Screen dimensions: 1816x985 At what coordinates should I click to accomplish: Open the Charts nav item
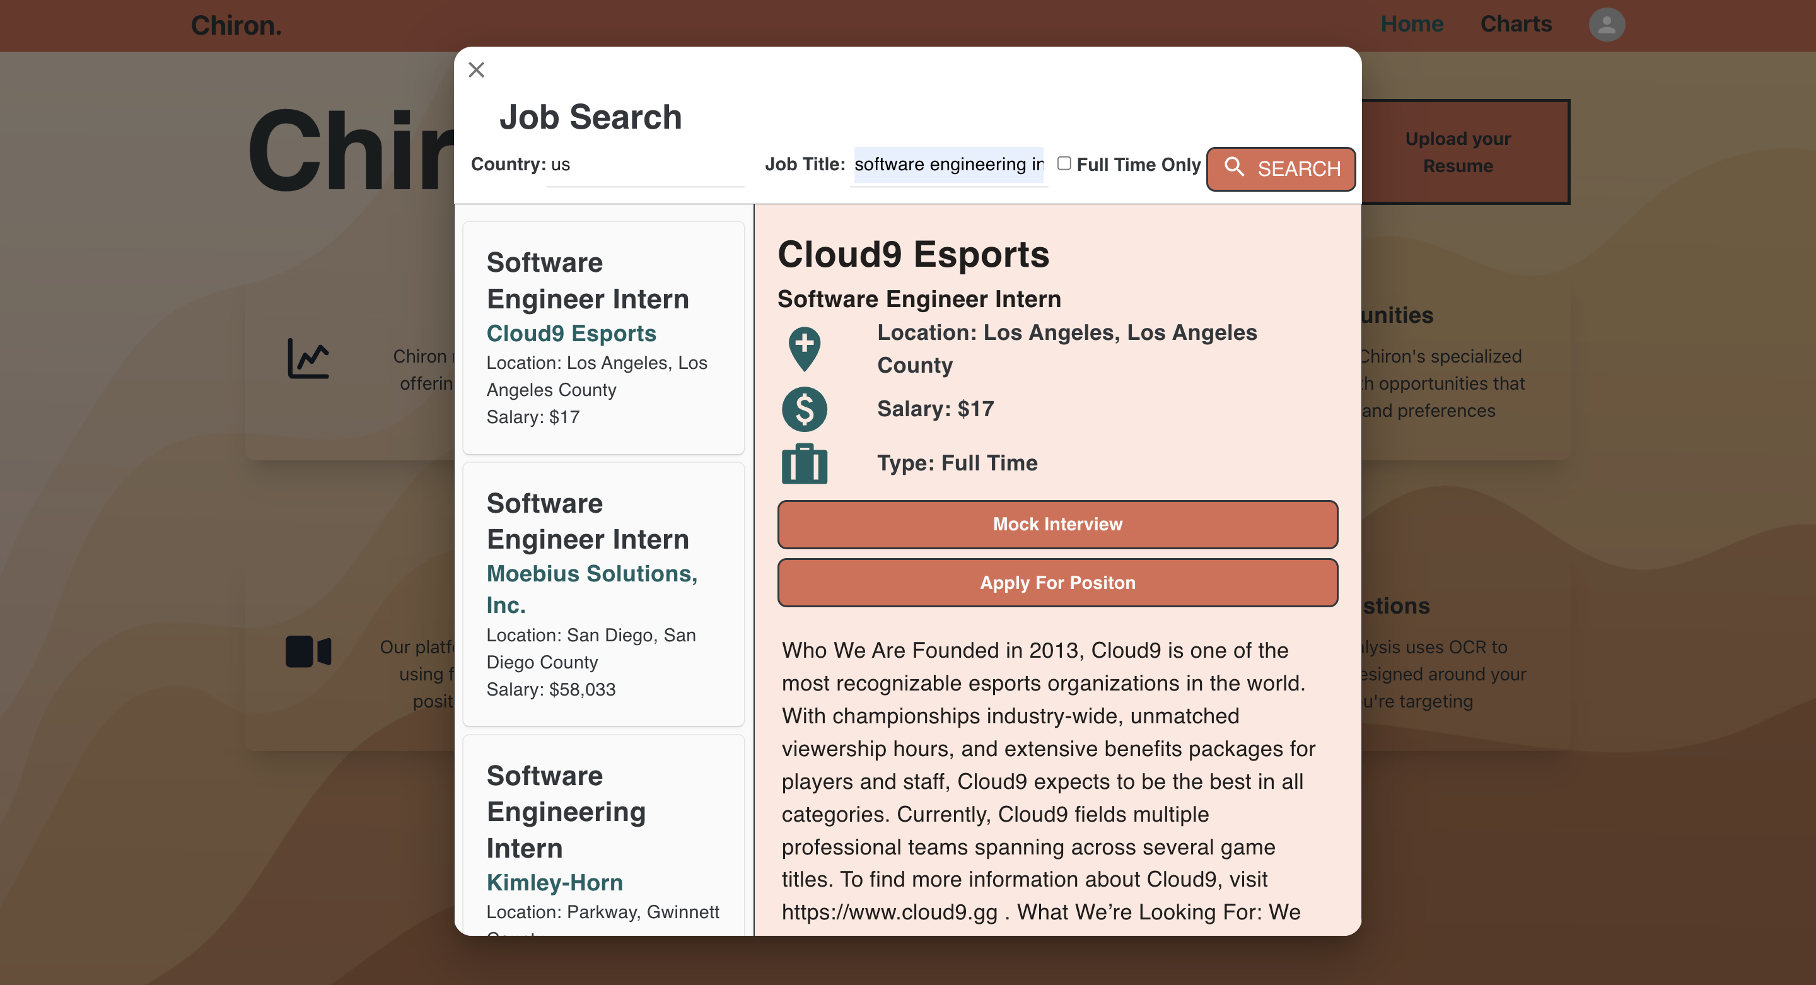tap(1516, 24)
